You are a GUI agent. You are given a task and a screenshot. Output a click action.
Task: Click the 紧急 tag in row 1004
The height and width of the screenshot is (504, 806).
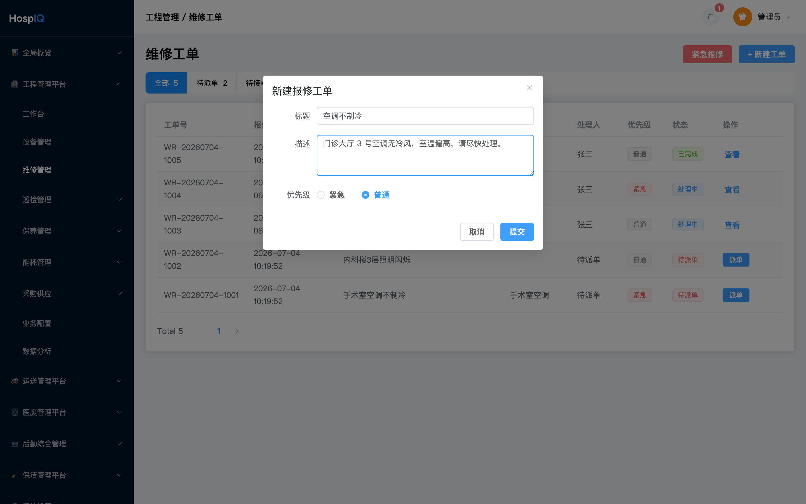click(x=639, y=189)
